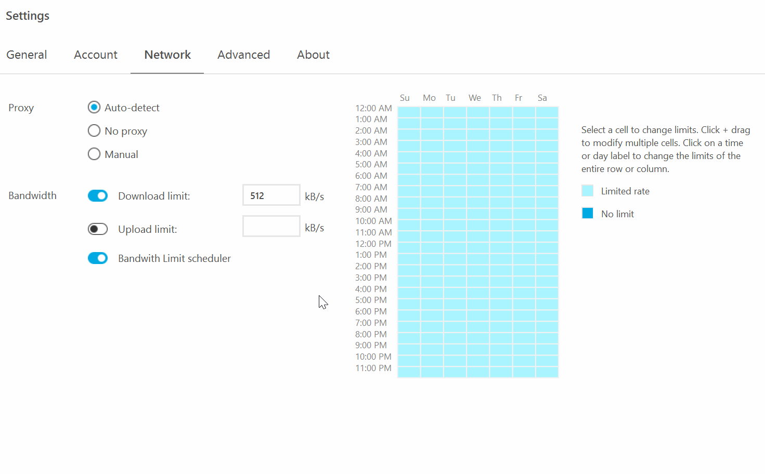Enable the Upload limit toggle

point(98,229)
